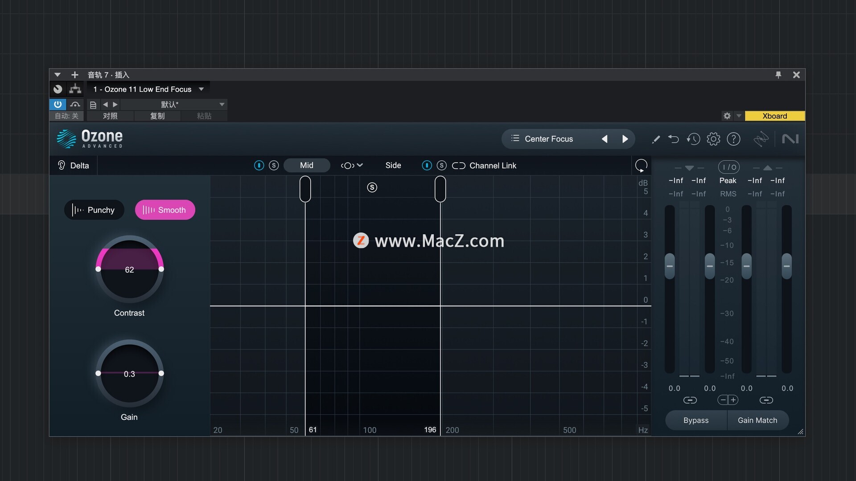Image resolution: width=856 pixels, height=481 pixels.
Task: Click the 61 Hz low frequency handle
Action: pyautogui.click(x=305, y=189)
